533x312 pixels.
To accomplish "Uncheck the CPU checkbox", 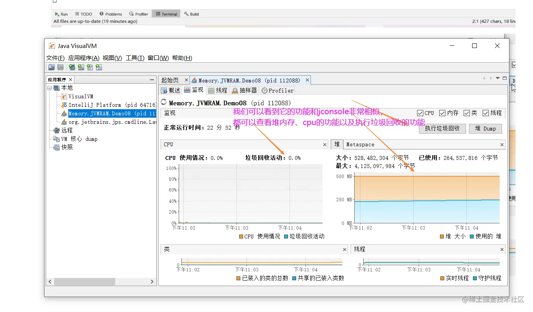I will pos(420,113).
